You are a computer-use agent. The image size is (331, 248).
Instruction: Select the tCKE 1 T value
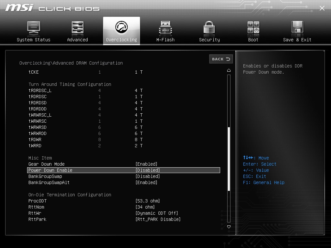[139, 72]
